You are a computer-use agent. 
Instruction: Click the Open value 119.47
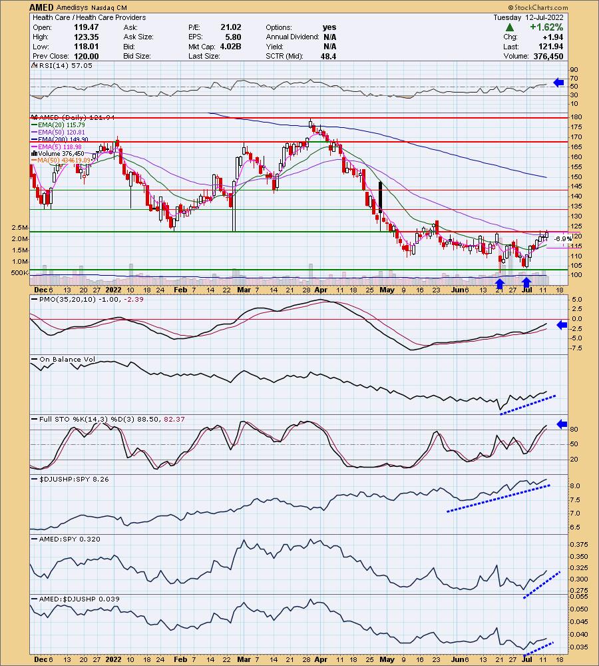click(86, 27)
